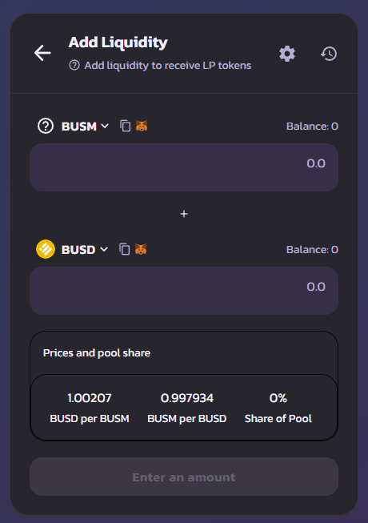Click the plus sign between tokens
This screenshot has width=368, height=523.
[184, 214]
